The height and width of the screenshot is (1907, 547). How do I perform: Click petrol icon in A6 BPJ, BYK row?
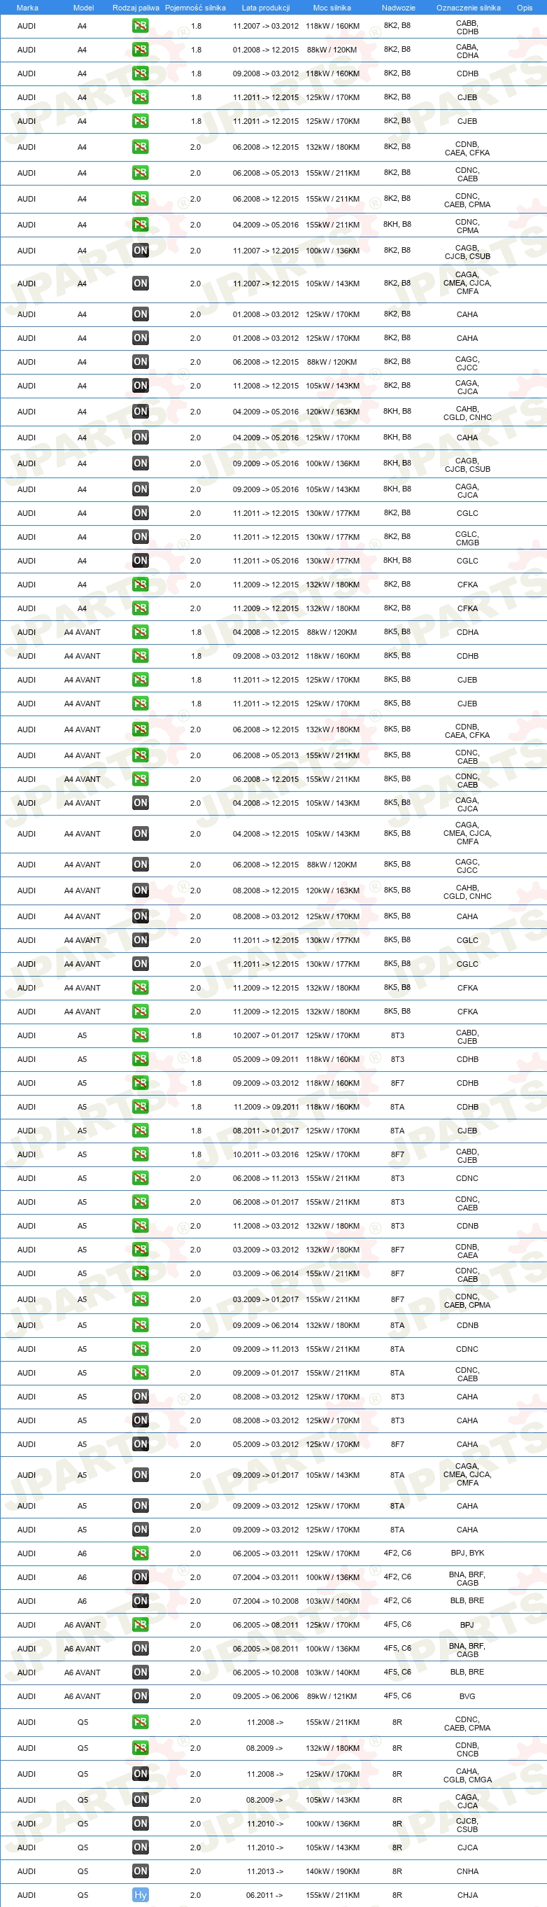pos(141,1553)
